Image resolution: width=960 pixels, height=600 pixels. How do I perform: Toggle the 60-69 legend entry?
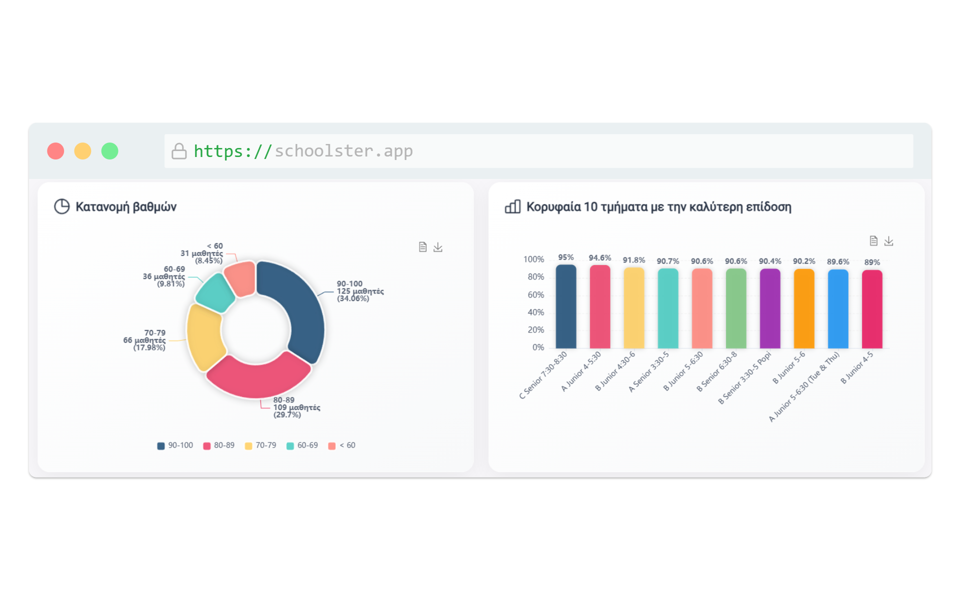(x=302, y=445)
